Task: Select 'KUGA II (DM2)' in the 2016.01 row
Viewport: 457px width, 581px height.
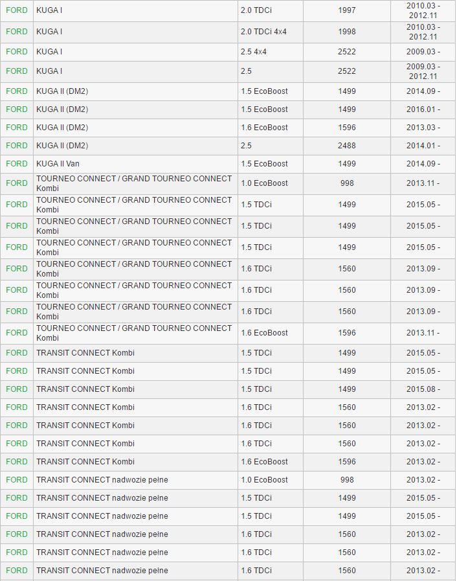Action: point(62,109)
